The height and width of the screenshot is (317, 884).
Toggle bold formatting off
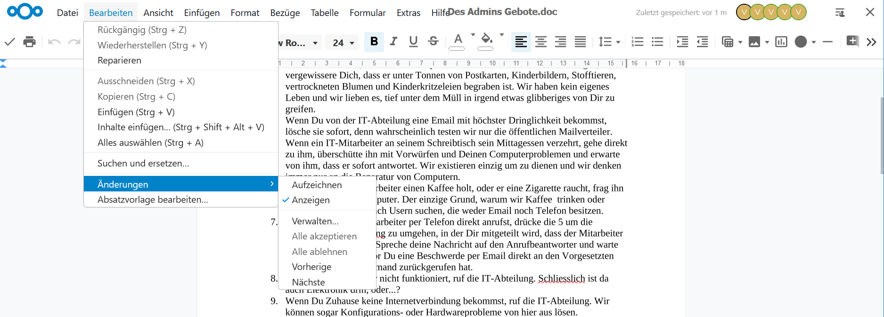374,41
